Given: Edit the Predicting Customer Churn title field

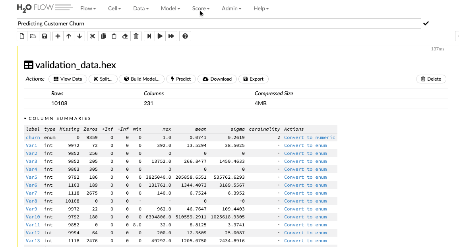Looking at the screenshot, I should (219, 23).
